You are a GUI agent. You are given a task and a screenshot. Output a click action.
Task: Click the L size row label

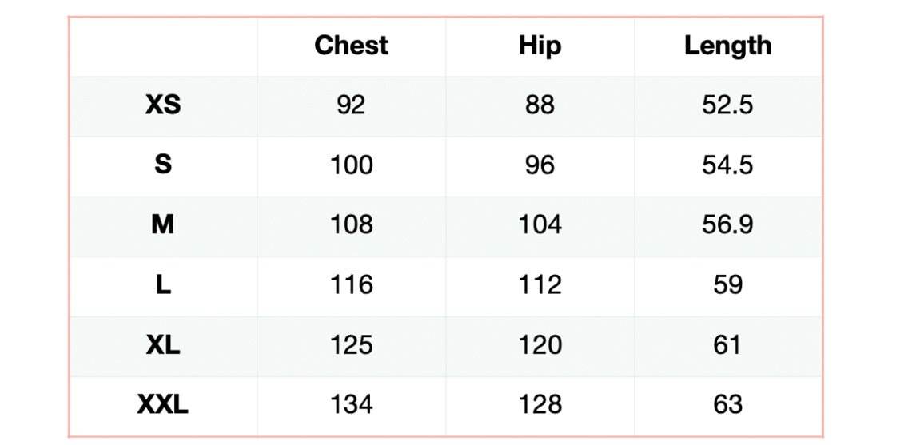point(163,285)
